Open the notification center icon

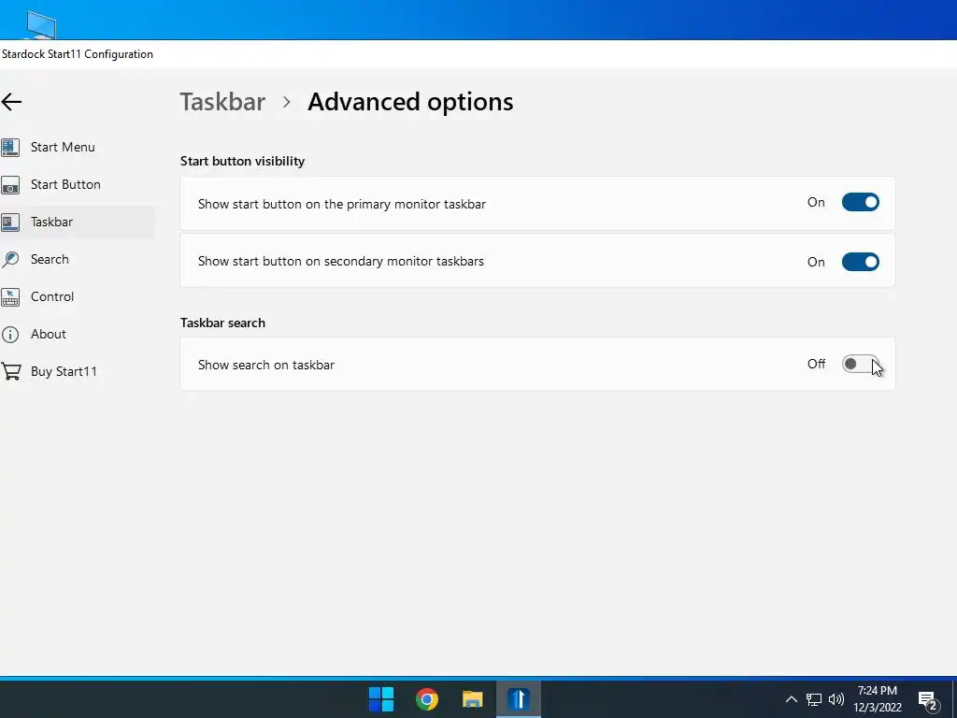[928, 701]
